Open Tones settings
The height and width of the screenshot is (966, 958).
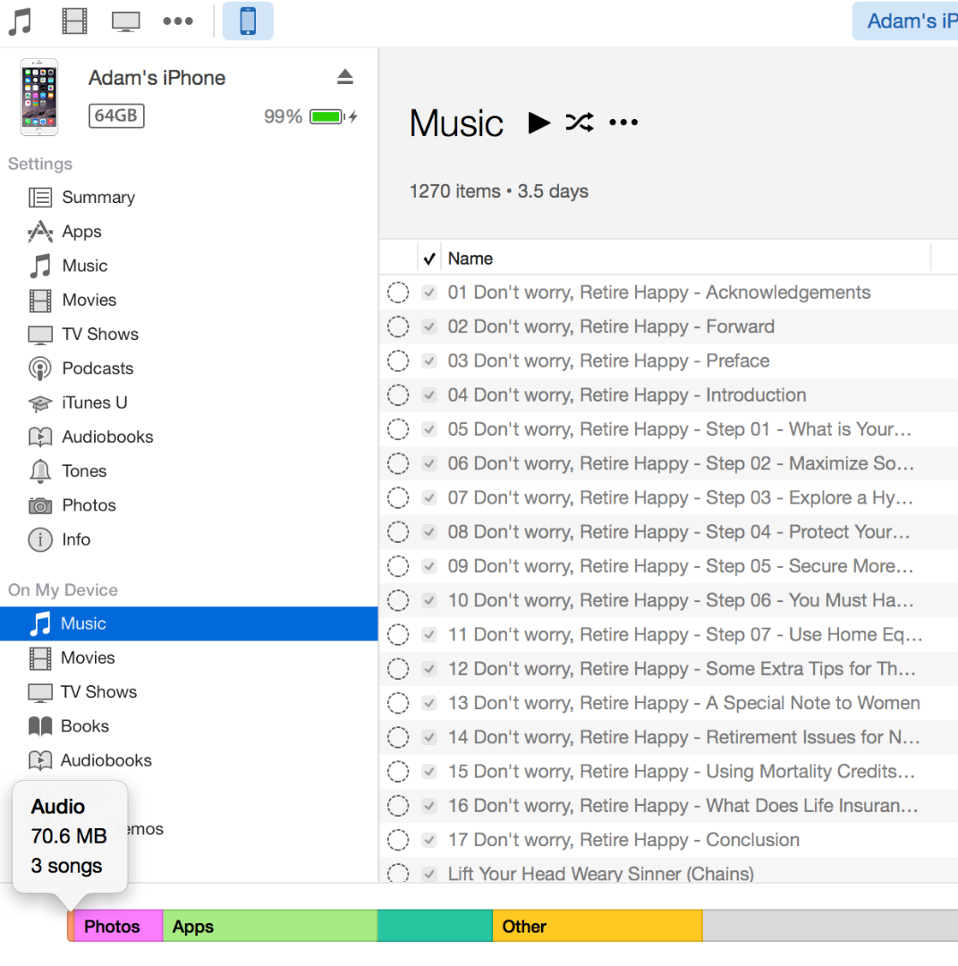[67, 471]
